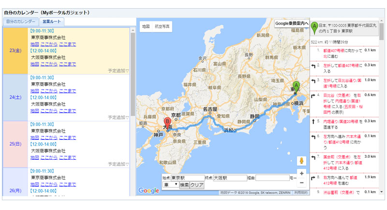Expand 予定追加 for 23(金)
The image size is (387, 210).
pos(118,71)
